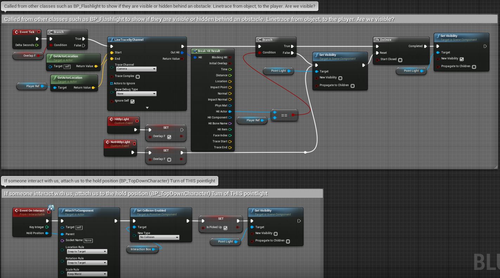Click the Break Hit Result node icon
The width and height of the screenshot is (500, 278).
point(195,51)
